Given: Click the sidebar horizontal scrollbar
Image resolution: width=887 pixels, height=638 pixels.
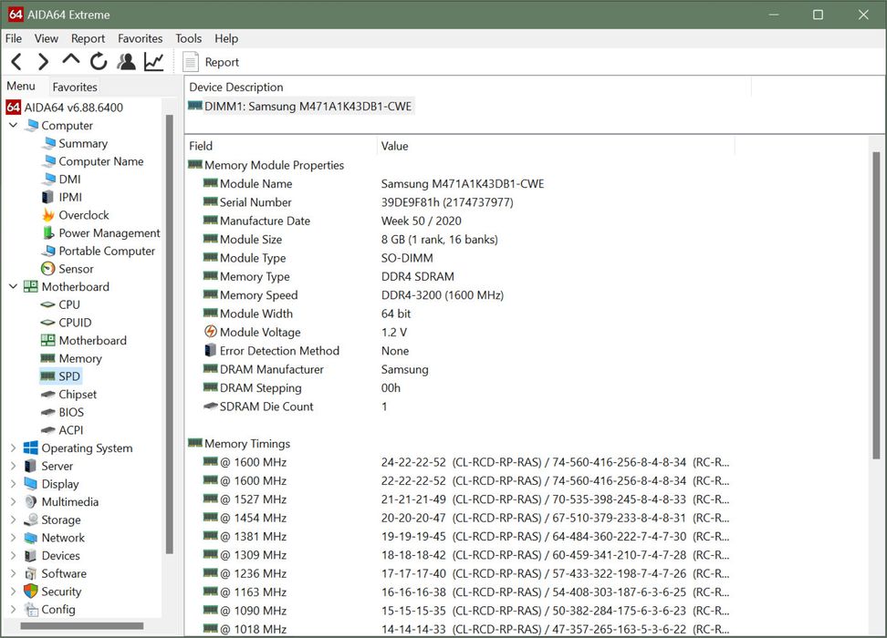Looking at the screenshot, I should click(x=82, y=626).
